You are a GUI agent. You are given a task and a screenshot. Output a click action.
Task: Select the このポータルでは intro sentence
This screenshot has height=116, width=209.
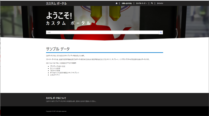65,56
